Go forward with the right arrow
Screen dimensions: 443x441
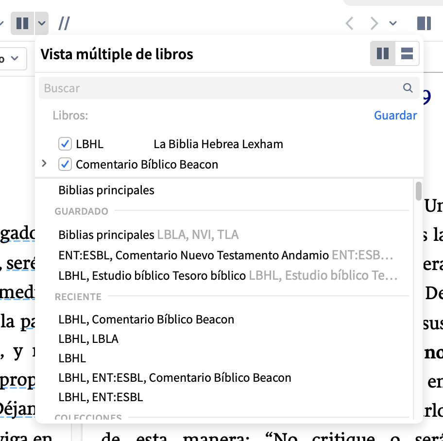(374, 23)
